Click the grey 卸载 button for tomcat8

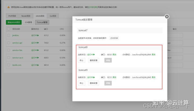(108, 60)
